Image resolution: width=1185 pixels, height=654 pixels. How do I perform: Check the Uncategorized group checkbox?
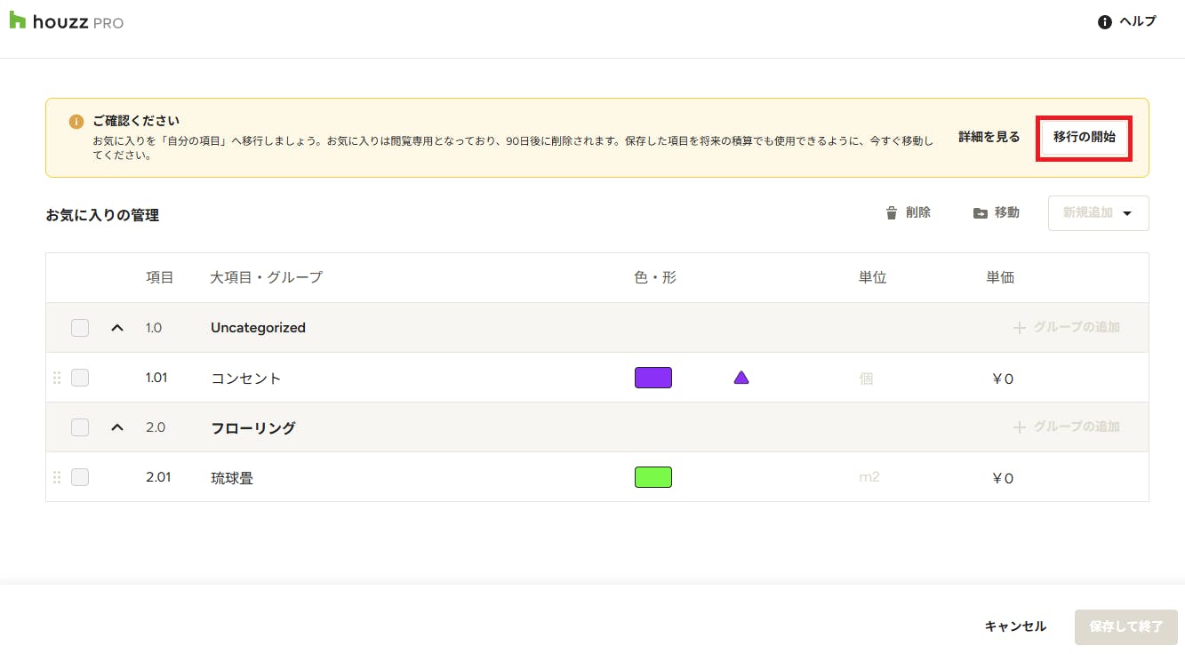click(x=80, y=328)
